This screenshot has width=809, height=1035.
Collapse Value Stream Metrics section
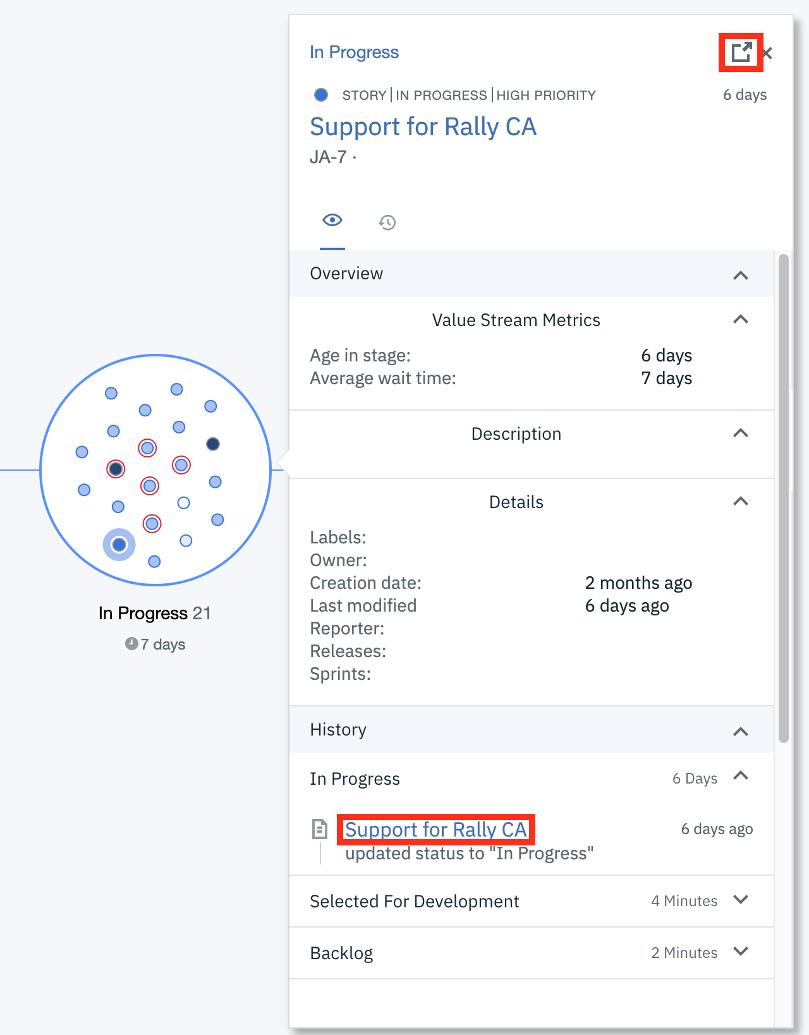740,320
